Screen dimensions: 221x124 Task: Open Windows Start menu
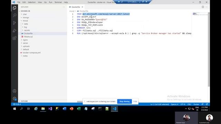15,109
